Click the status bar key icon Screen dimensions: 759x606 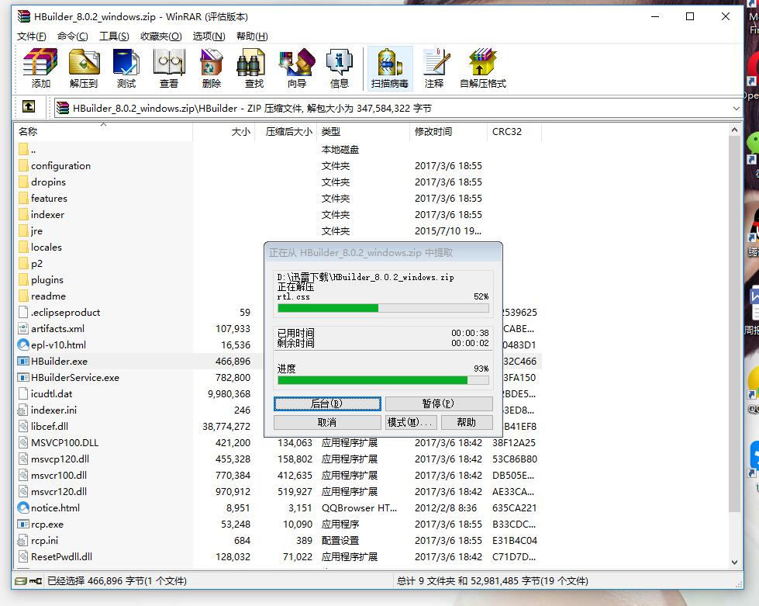pyautogui.click(x=36, y=581)
